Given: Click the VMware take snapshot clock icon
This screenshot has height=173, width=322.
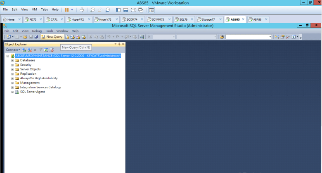Looking at the screenshot, I should coord(93,9).
